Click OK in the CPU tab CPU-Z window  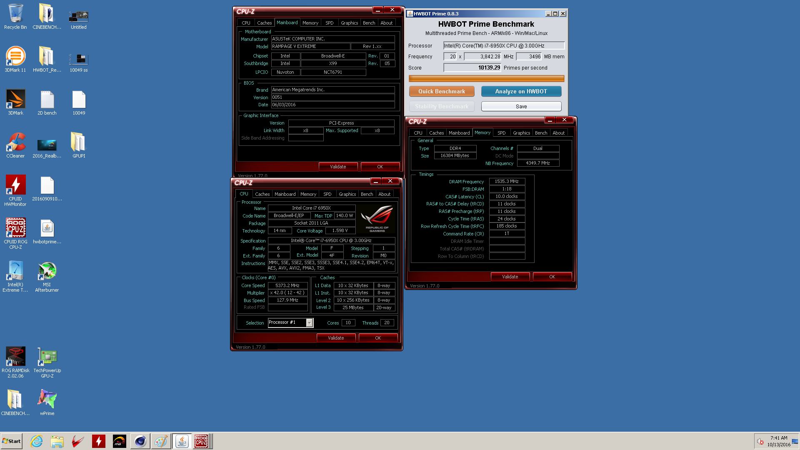pos(378,338)
